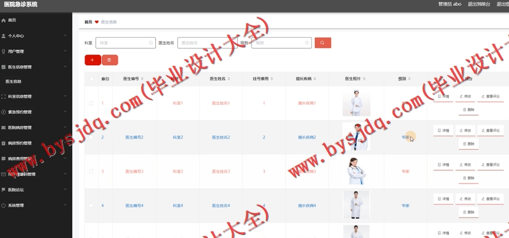Click the trash bulk-delete button above table
The height and width of the screenshot is (238, 509).
pos(110,60)
